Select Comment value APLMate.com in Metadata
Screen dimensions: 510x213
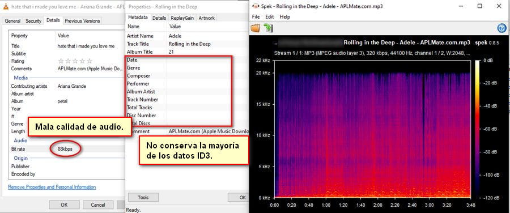click(209, 131)
